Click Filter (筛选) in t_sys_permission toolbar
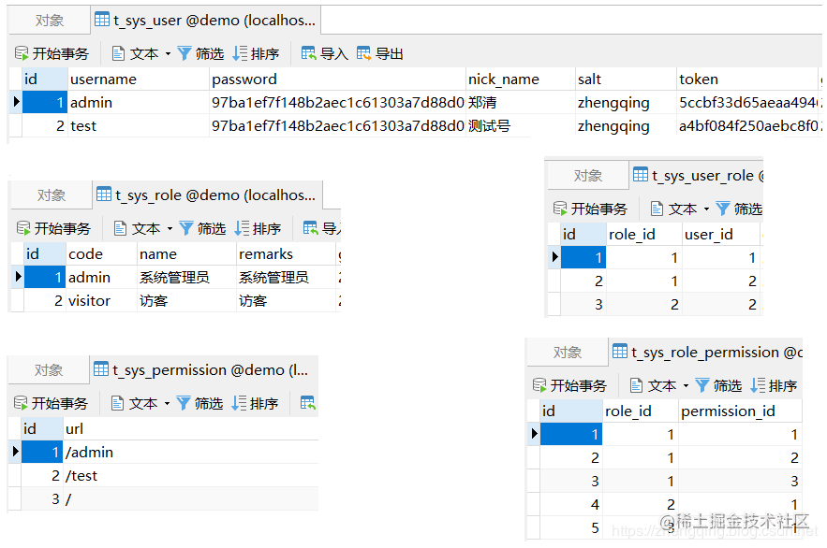 tap(200, 403)
